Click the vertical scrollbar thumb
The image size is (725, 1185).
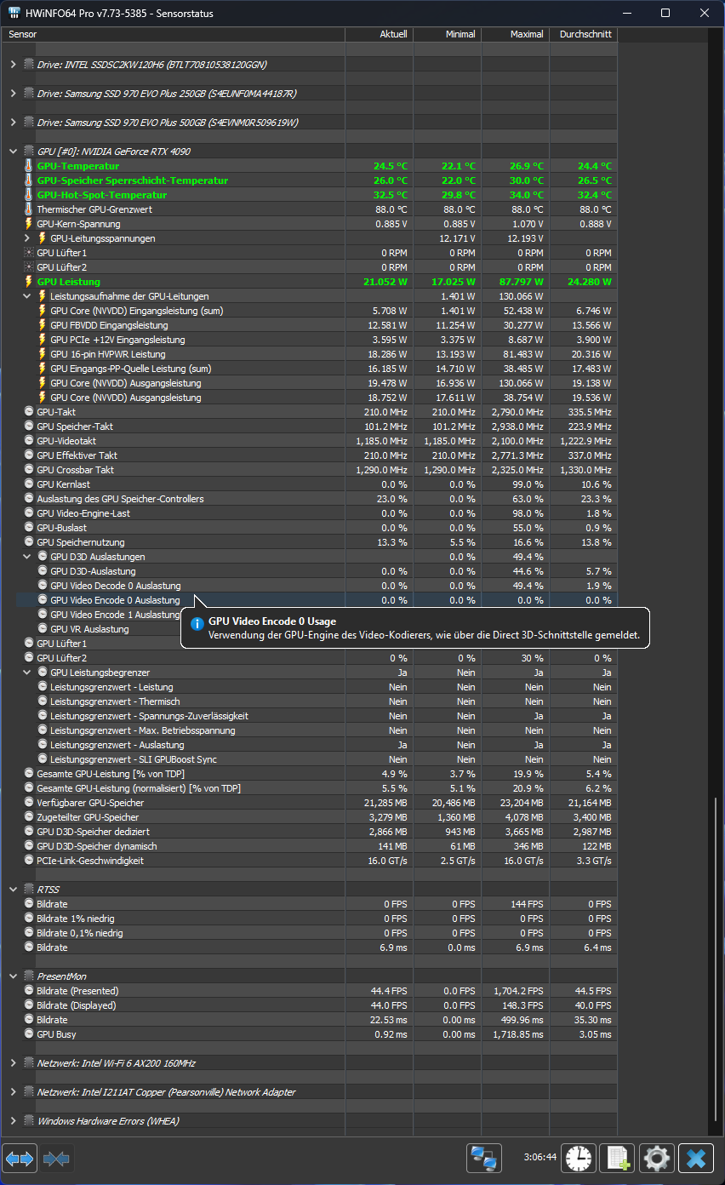[716, 961]
